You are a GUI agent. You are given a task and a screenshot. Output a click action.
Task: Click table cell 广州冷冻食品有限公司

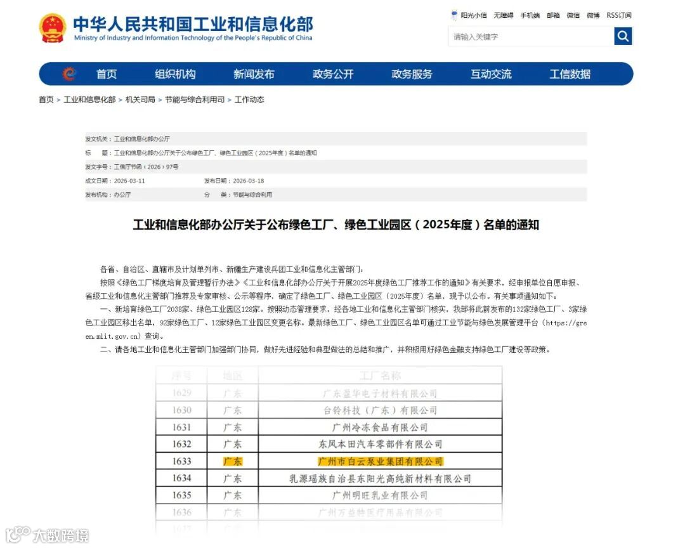click(380, 427)
